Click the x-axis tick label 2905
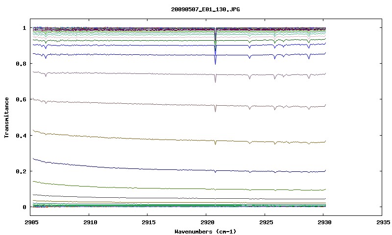 [32, 222]
